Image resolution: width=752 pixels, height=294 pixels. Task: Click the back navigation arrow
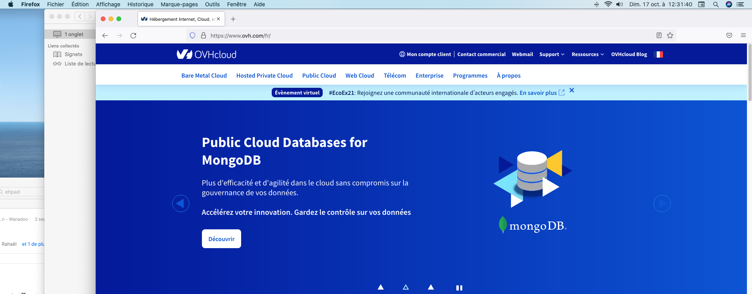coord(105,36)
